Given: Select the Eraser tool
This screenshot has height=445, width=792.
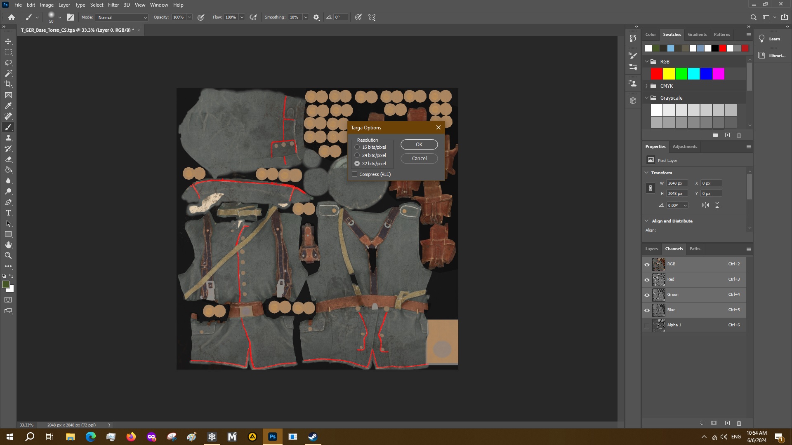Looking at the screenshot, I should click(x=8, y=159).
